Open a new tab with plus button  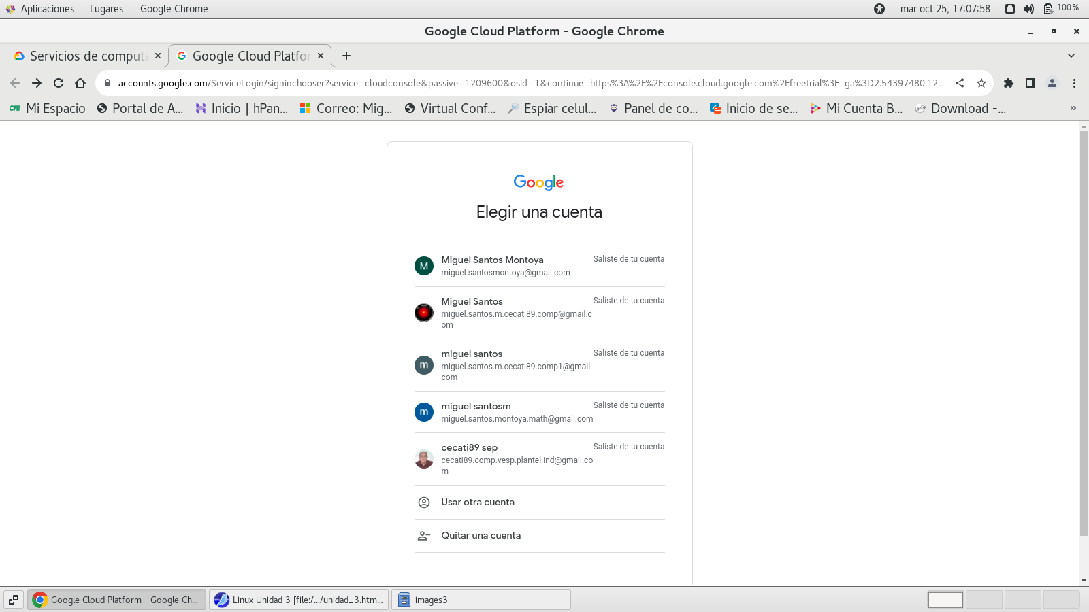[x=346, y=56]
